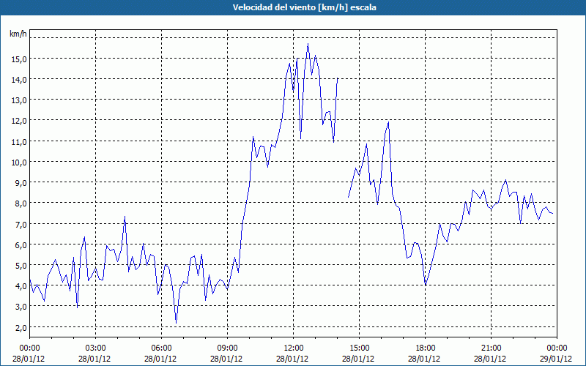
Task: Select the '06:00' time label
Action: [161, 348]
